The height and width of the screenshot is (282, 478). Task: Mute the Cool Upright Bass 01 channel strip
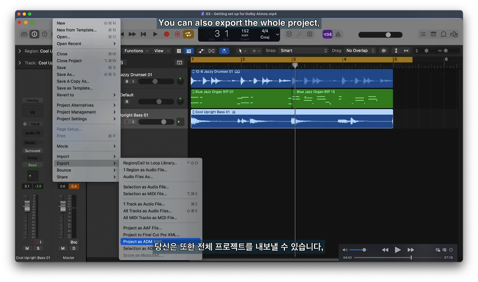tap(27, 248)
